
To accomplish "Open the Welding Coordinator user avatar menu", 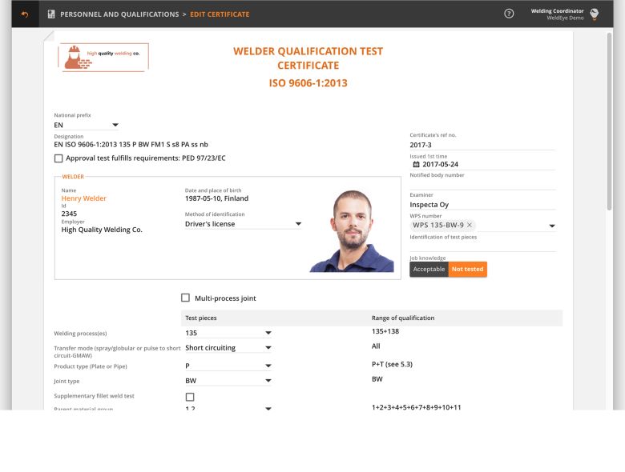I will (x=594, y=14).
